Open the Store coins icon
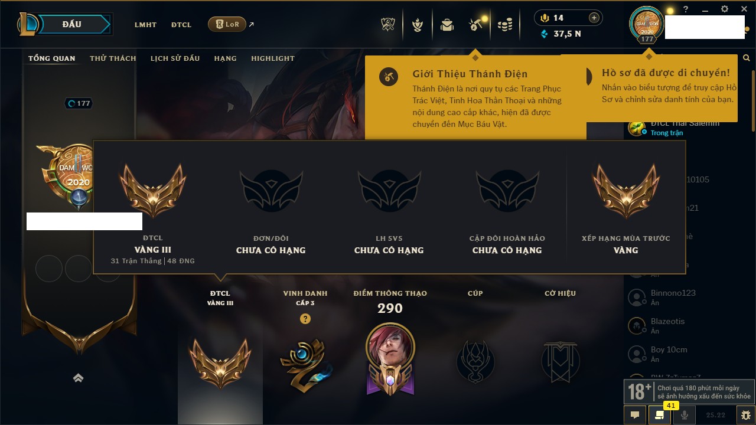Screen dimensions: 756x425 point(505,25)
